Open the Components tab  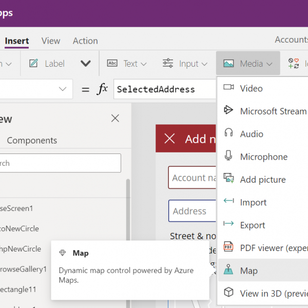point(32,141)
